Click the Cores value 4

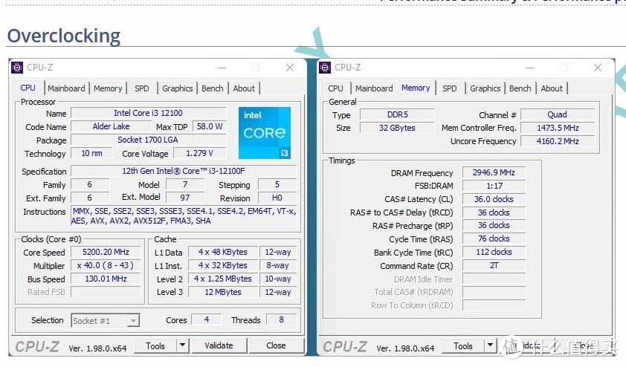coord(207,319)
